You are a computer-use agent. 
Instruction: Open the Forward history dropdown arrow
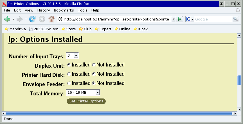point(26,19)
